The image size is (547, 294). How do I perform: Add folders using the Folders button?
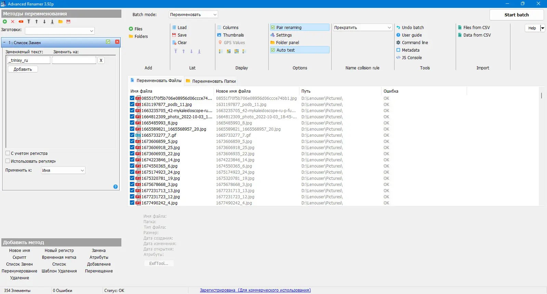(x=138, y=36)
